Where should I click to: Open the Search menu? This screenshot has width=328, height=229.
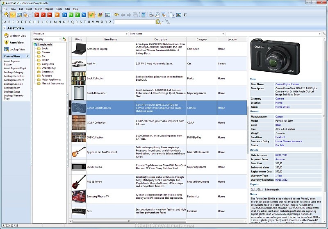[x=39, y=9]
